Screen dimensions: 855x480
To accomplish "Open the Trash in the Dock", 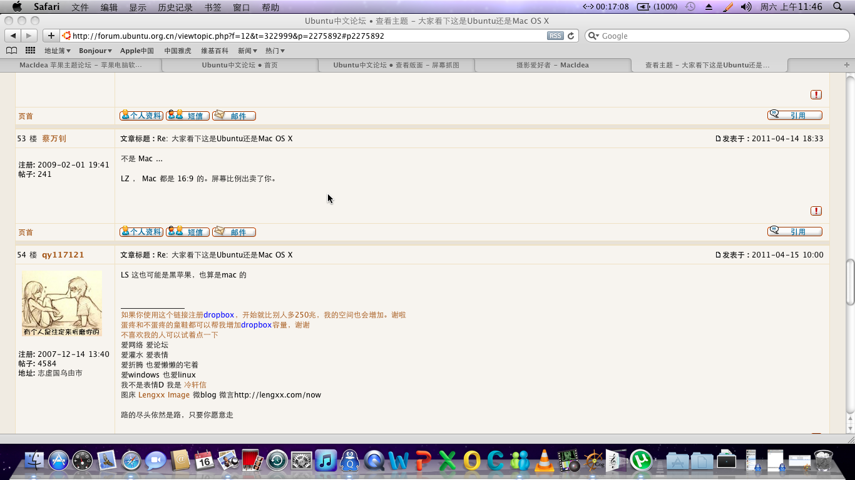I will (x=824, y=462).
